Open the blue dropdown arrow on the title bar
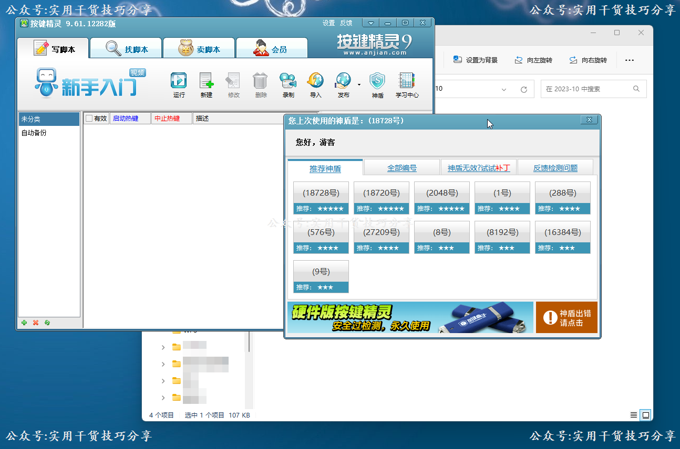The height and width of the screenshot is (449, 680). [370, 23]
